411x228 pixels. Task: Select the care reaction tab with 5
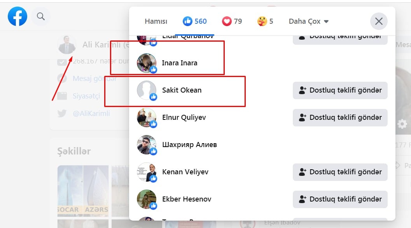(x=265, y=21)
